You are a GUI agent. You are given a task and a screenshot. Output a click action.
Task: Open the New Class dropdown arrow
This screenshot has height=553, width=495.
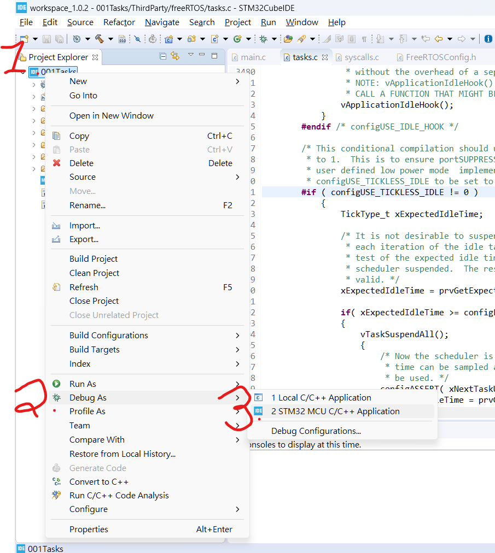[248, 39]
